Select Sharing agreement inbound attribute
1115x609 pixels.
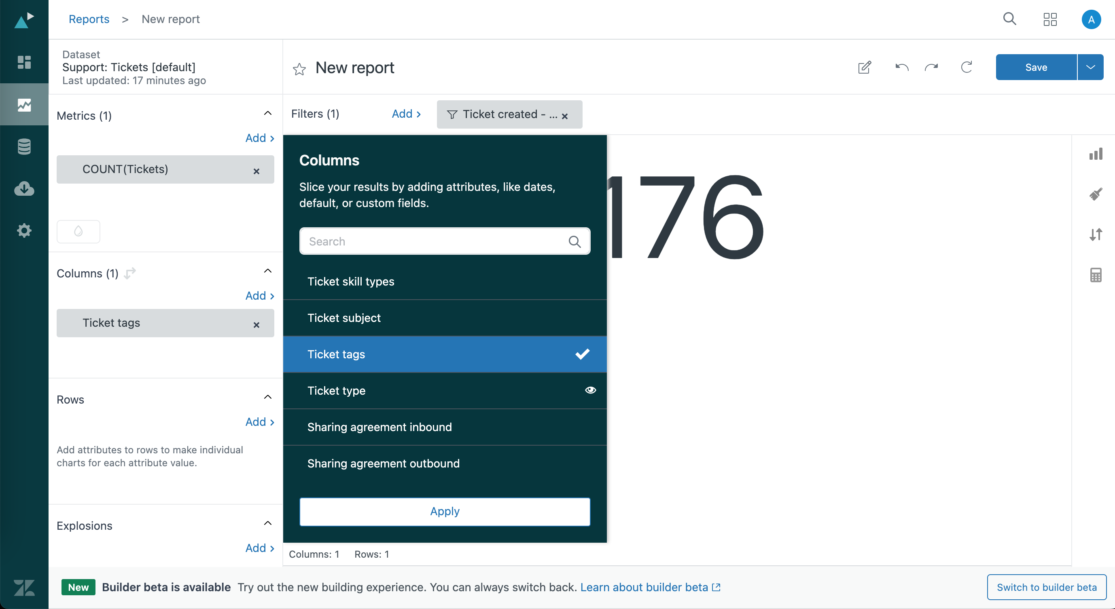click(x=445, y=427)
